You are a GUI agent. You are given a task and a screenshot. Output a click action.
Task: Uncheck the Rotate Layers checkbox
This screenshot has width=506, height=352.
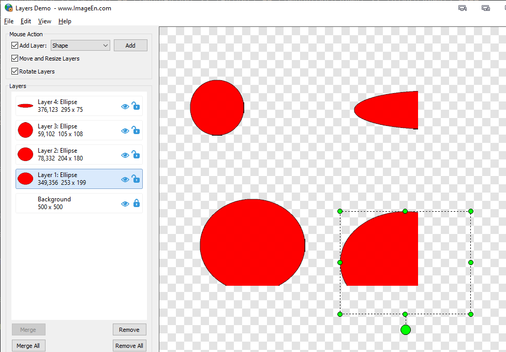(14, 71)
